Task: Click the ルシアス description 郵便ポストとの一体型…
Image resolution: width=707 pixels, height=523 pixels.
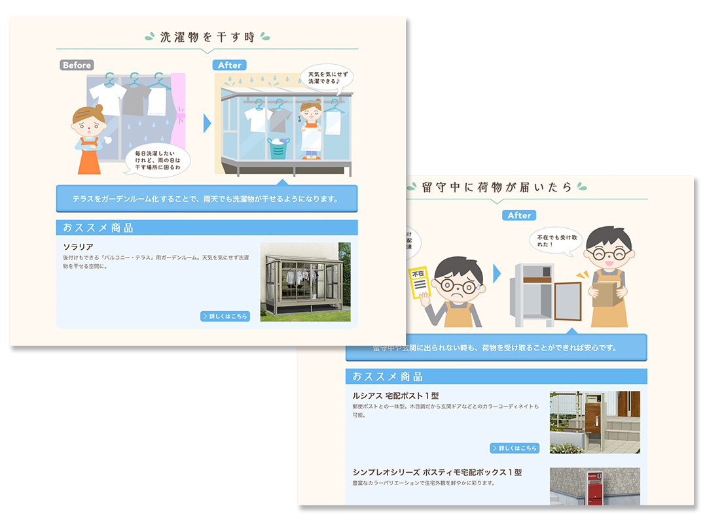Action: point(446,411)
